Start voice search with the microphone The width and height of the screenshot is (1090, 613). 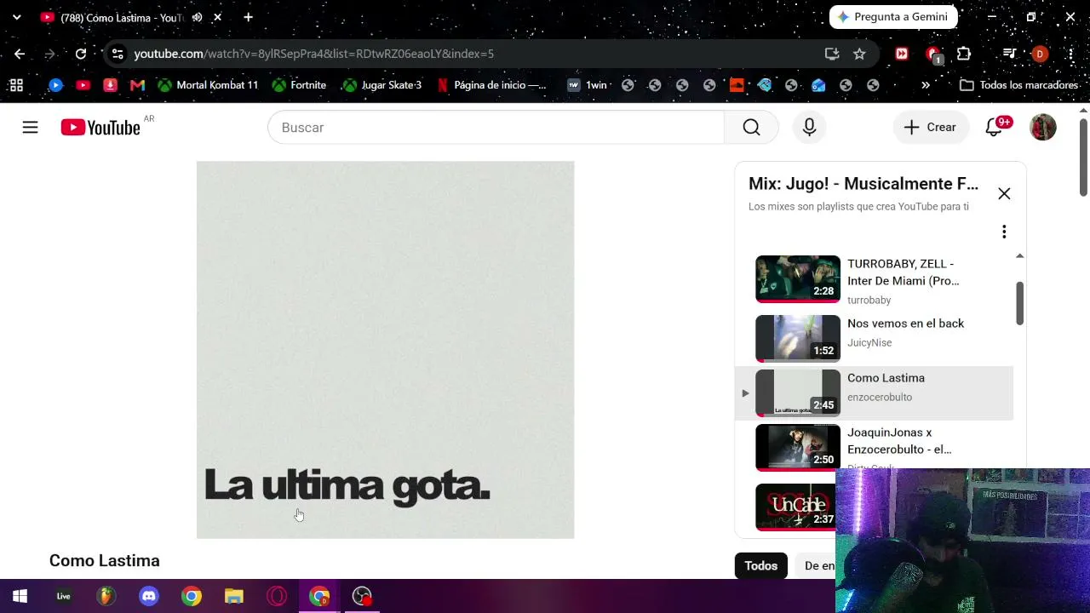coord(809,128)
